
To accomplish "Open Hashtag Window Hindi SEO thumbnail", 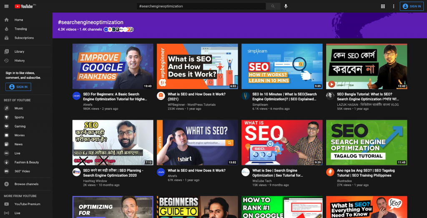I will click(113, 143).
